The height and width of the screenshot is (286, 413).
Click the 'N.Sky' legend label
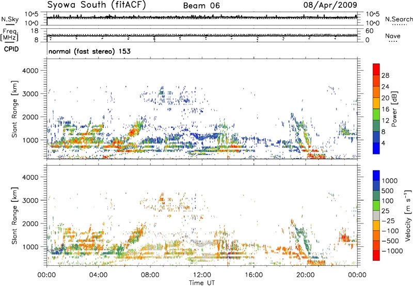[x=10, y=19]
